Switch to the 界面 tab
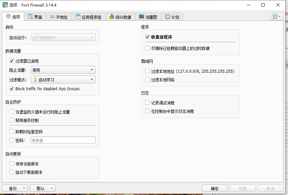288x195 pixels. 35,16
